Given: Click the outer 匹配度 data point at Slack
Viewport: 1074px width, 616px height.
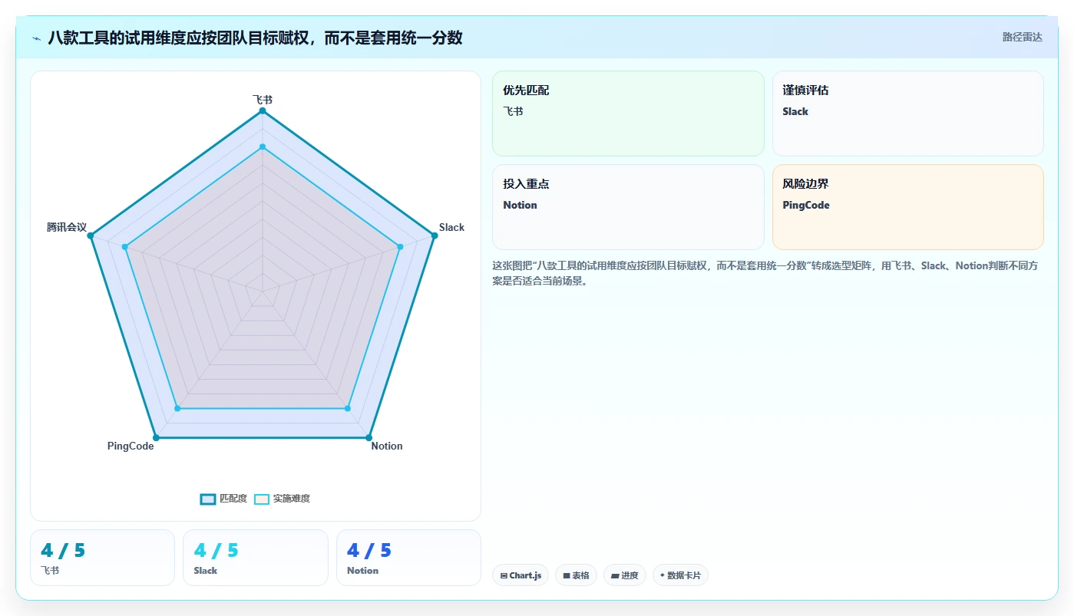Looking at the screenshot, I should click(435, 236).
